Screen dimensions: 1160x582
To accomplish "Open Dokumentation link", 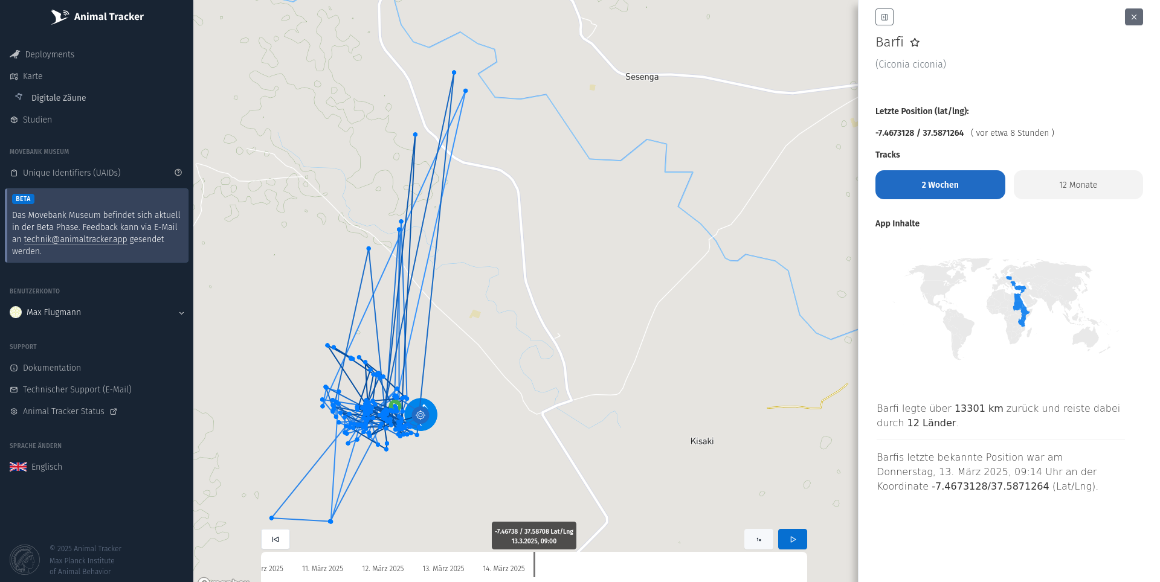I will click(x=51, y=368).
